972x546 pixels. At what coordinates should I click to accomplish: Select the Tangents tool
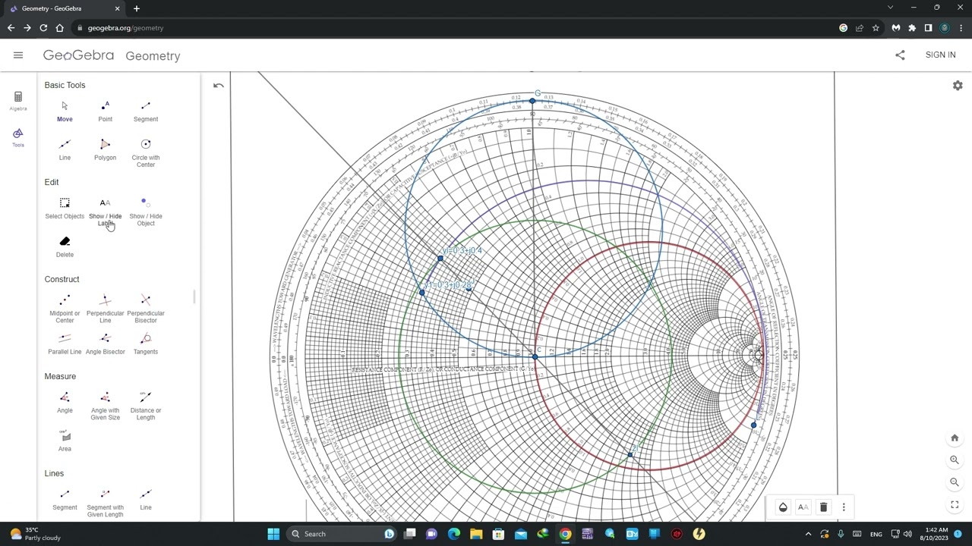[x=146, y=344]
